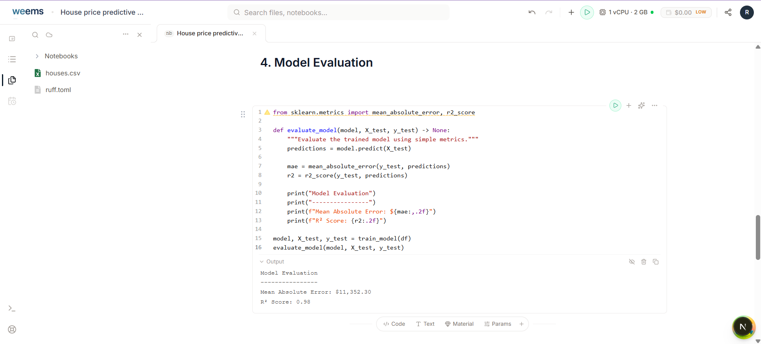Run the whole notebook with top play button
The image size is (761, 344).
click(587, 12)
